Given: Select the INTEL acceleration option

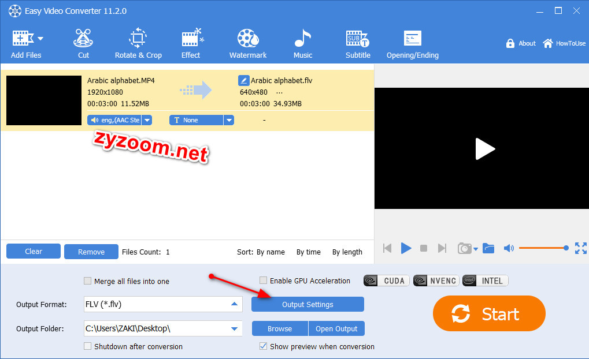Looking at the screenshot, I should [x=486, y=281].
